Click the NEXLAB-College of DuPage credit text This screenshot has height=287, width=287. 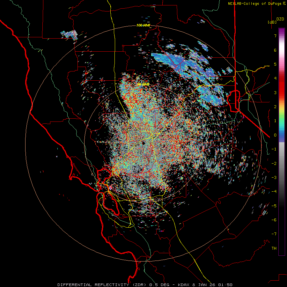(256, 4)
